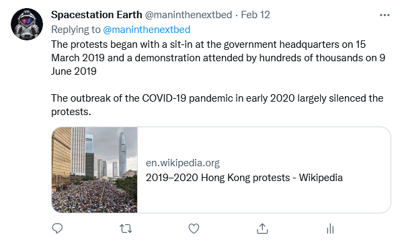Viewport: 402px width, 243px height.
Task: Click the tweet paragraph about sit-in protests
Action: [x=218, y=58]
